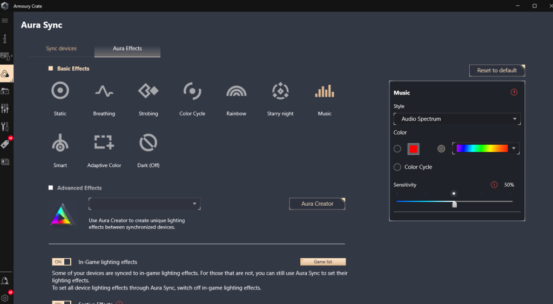
Task: Toggle the In-Game lighting effects switch
Action: [x=62, y=262]
